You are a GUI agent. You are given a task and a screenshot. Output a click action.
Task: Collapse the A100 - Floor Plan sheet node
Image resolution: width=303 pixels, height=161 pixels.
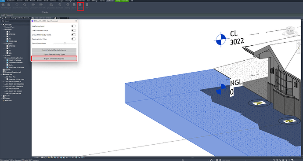point(3,77)
